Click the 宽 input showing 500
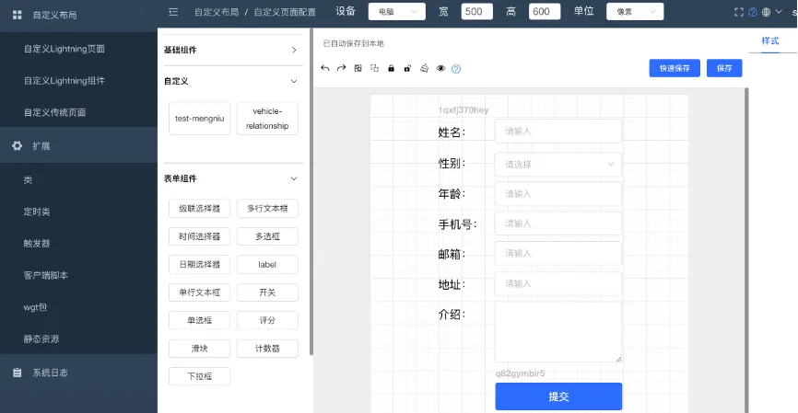 tap(477, 12)
